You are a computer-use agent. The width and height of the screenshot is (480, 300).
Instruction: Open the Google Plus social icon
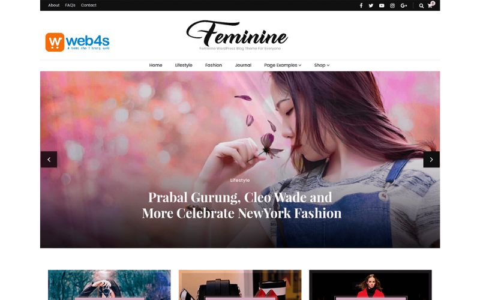tap(404, 5)
